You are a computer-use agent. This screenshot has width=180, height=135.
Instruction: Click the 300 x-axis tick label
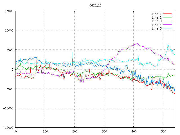(104, 131)
